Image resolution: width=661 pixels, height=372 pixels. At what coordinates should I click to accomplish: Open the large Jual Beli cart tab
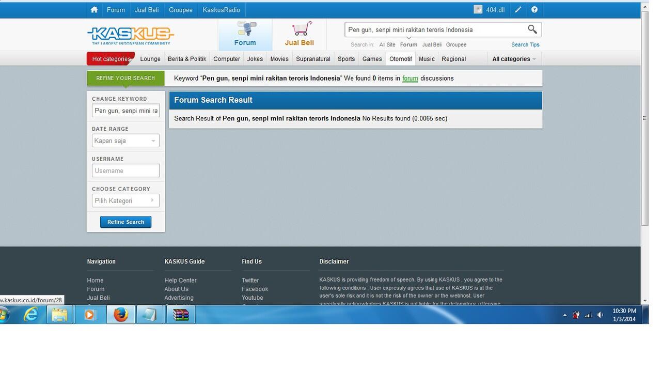pos(300,34)
